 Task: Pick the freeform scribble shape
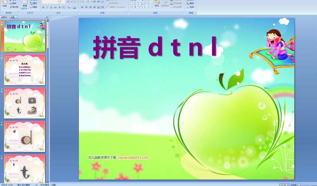pos(135,7)
